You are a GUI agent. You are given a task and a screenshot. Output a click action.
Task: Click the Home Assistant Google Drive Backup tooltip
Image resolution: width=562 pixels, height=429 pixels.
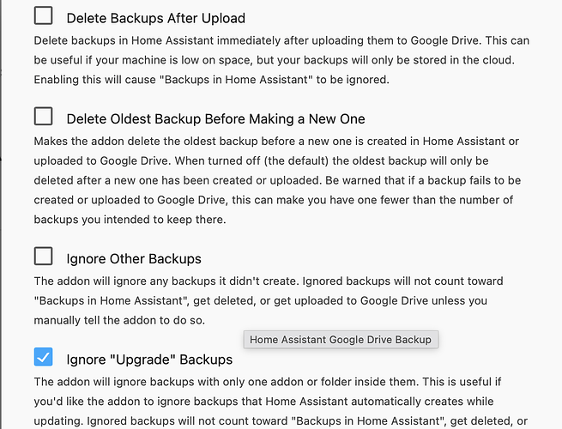(341, 340)
